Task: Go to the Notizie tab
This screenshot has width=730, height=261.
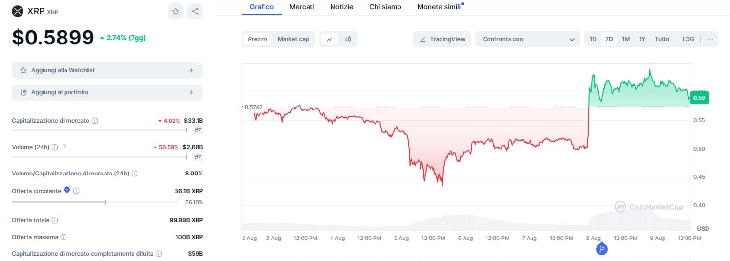Action: tap(341, 7)
